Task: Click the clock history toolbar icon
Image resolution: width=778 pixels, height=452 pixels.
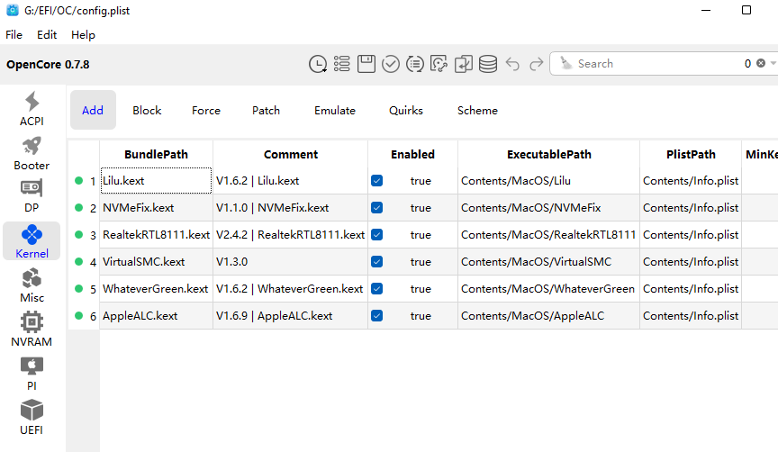Action: [318, 64]
